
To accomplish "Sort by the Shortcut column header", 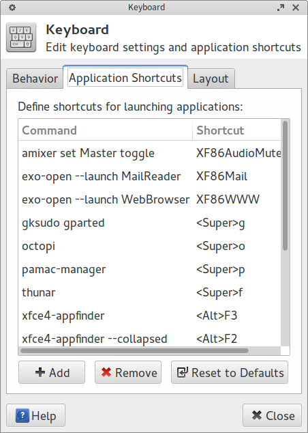I will click(x=236, y=130).
